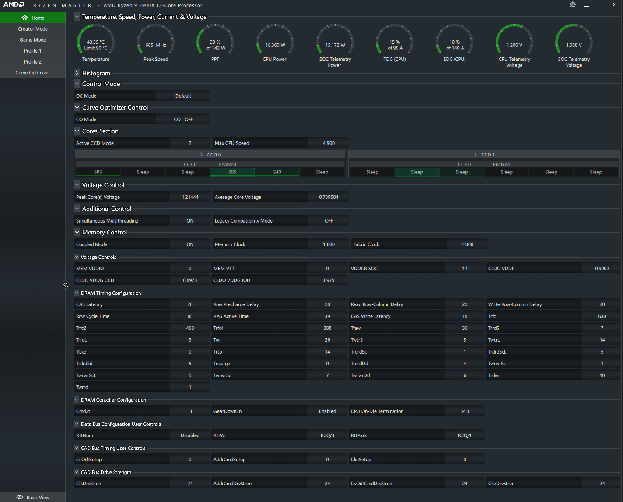The width and height of the screenshot is (623, 502).
Task: Click Average Core Voltage value 0.739584
Action: [x=329, y=197]
